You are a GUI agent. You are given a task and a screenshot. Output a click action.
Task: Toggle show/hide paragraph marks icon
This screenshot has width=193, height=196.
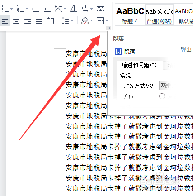85,9
